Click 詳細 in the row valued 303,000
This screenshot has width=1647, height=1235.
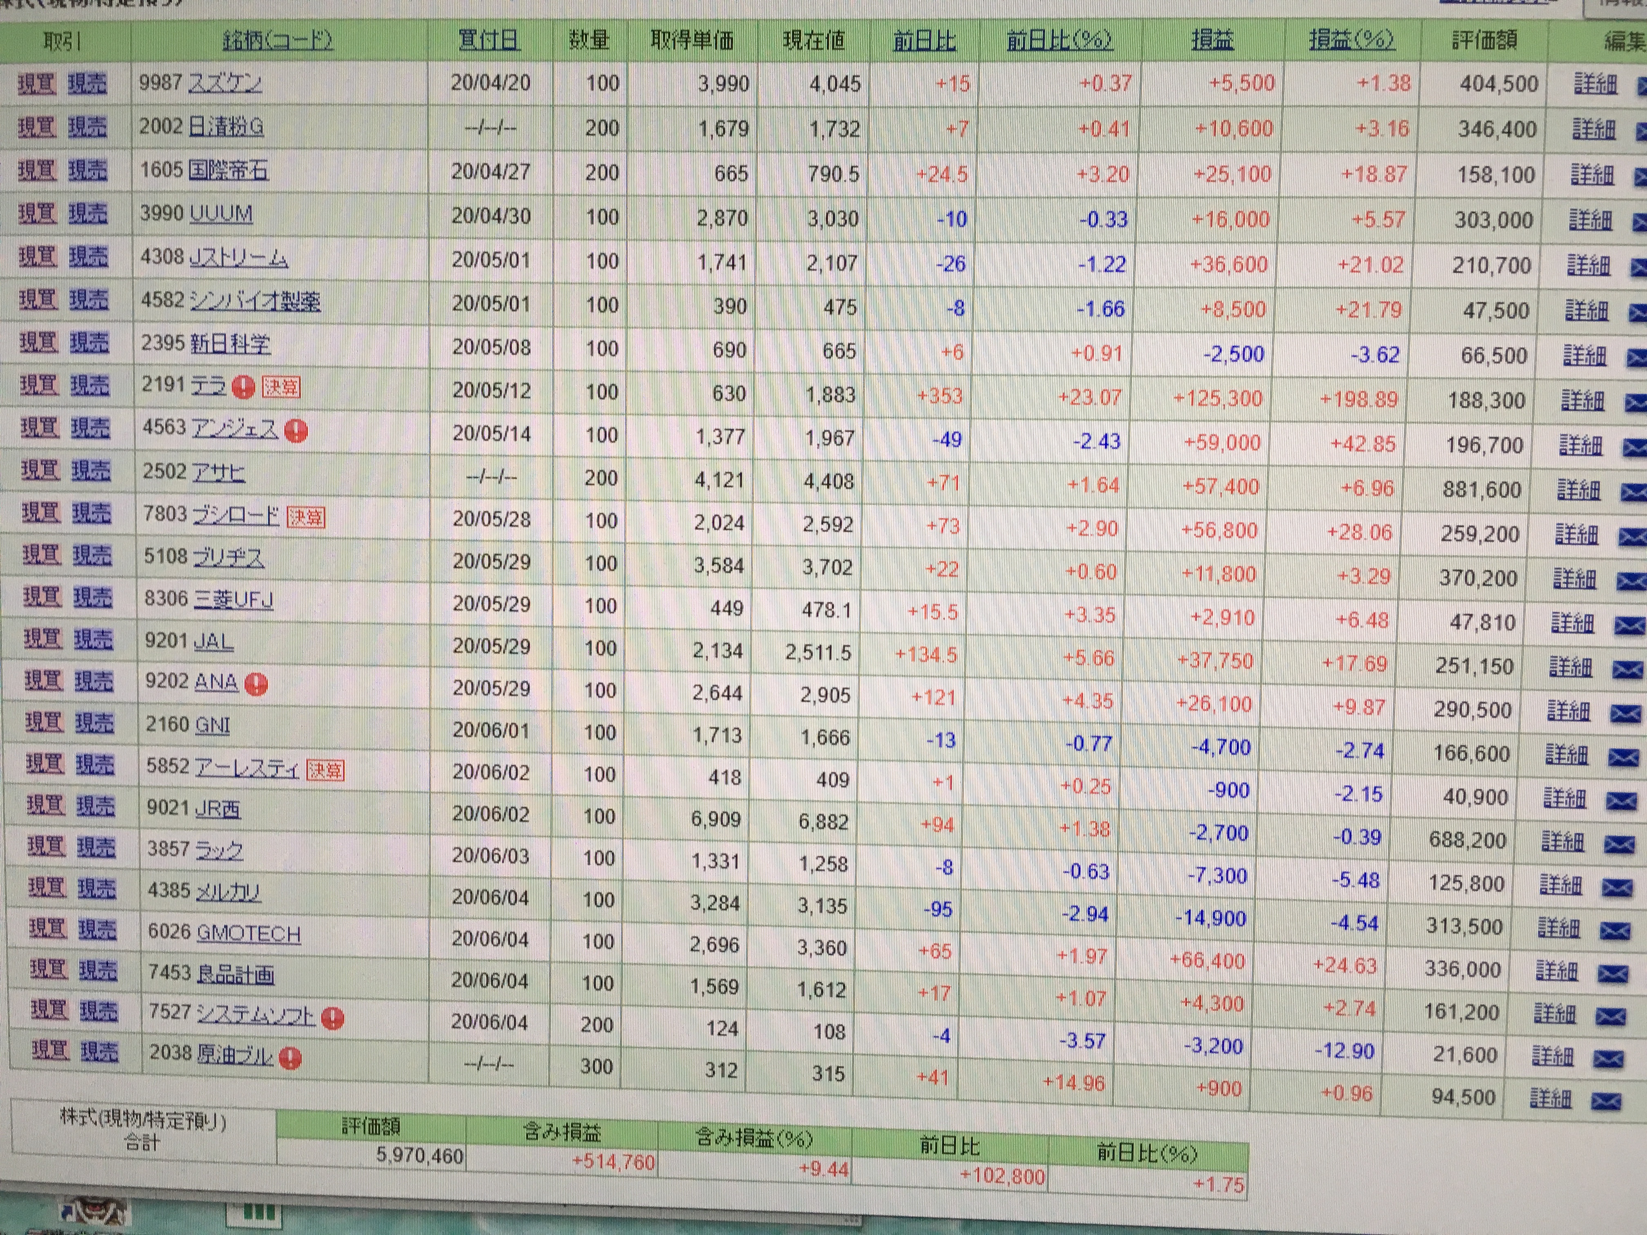[x=1590, y=221]
